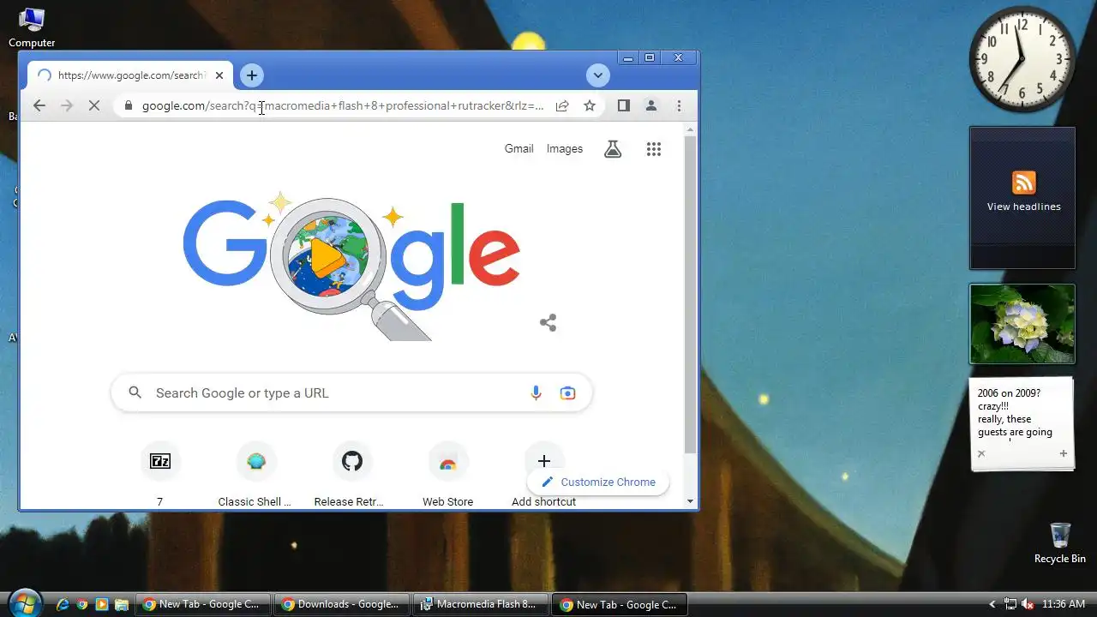The width and height of the screenshot is (1097, 617).
Task: Open Search Labs beaker icon
Action: coord(613,149)
